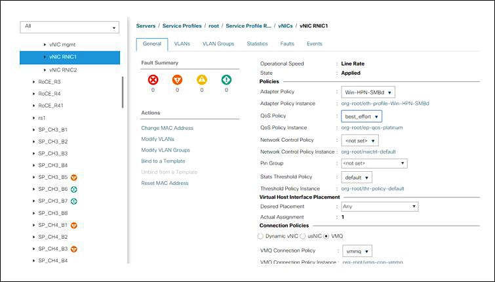Expand the vNIC mgmt tree node

pos(45,45)
